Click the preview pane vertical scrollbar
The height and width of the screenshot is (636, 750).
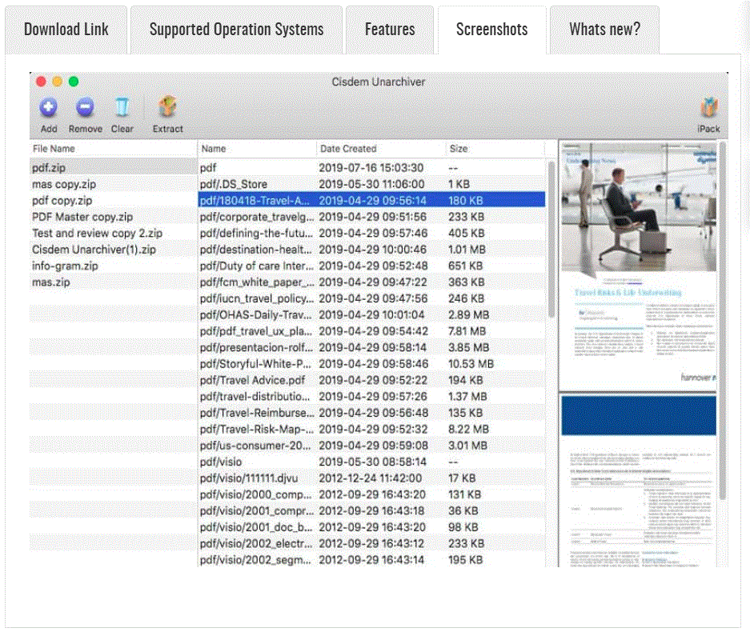(723, 320)
